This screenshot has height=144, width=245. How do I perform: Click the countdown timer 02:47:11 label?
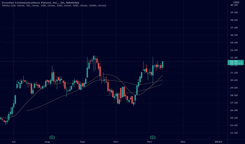tap(236, 64)
